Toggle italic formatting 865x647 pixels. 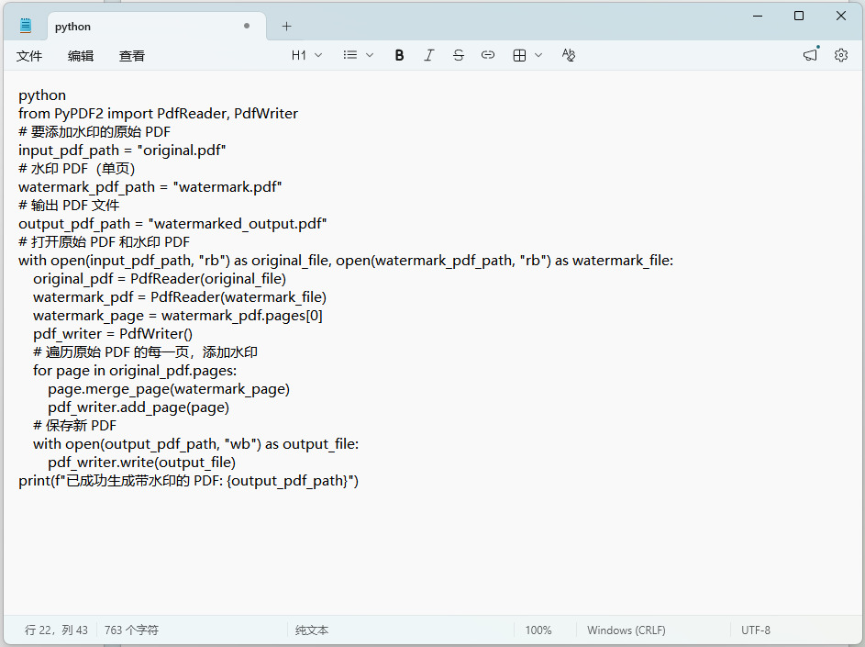428,55
